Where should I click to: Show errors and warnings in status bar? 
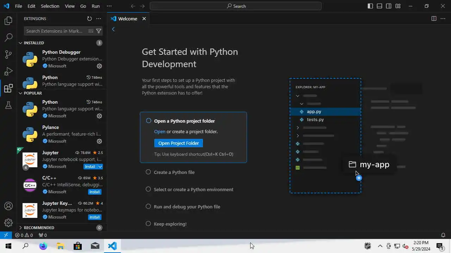[x=24, y=235]
